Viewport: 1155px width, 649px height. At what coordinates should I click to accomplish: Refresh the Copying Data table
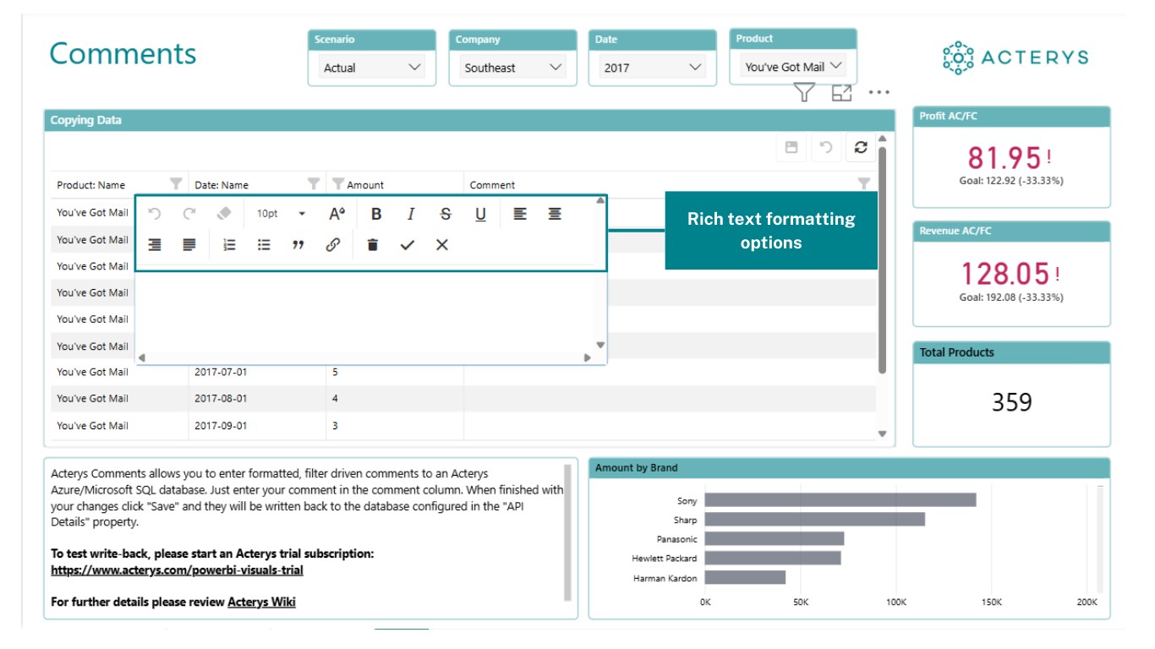coord(861,147)
